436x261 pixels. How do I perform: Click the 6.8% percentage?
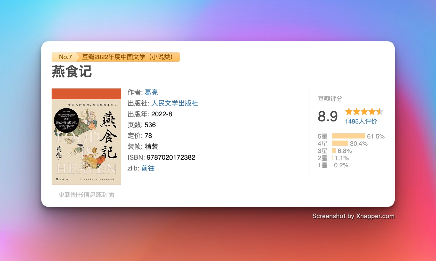(x=345, y=151)
